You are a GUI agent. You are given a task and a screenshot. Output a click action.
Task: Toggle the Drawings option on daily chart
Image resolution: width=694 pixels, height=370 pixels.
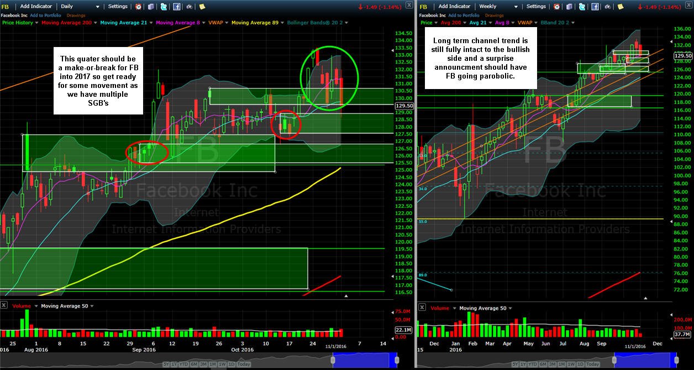(x=76, y=15)
